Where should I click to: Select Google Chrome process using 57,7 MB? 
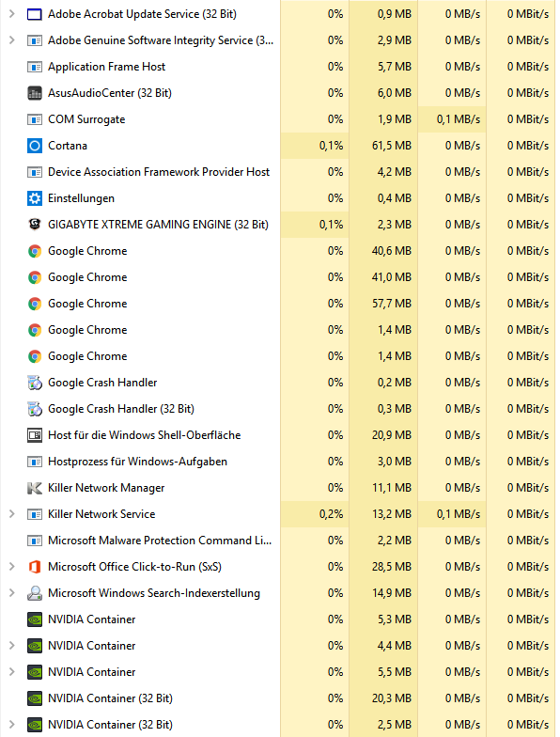click(280, 304)
